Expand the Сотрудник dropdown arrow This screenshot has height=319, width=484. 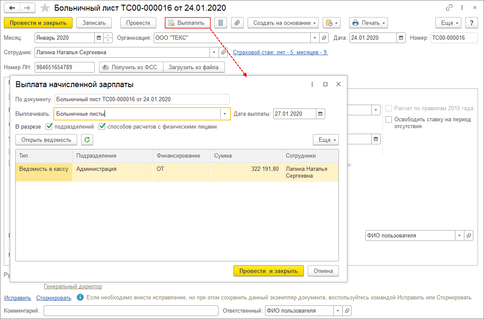(214, 52)
